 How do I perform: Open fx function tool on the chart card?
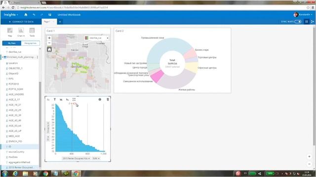tap(48, 99)
